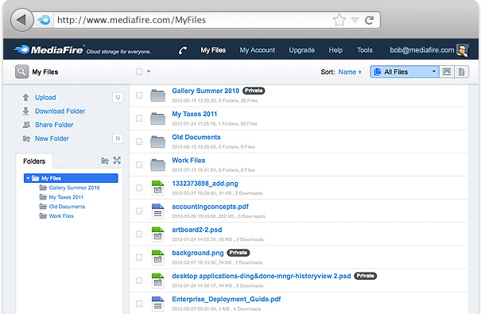Open Enterprise_Deployment_Guide.pdf file link

pyautogui.click(x=227, y=299)
